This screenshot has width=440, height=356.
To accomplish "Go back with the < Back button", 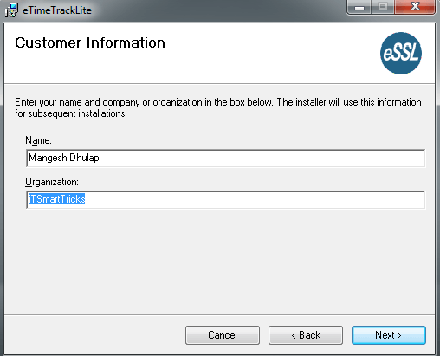I will (x=306, y=335).
